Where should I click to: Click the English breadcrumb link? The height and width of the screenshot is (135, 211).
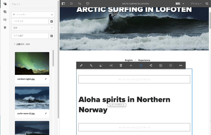tap(129, 60)
